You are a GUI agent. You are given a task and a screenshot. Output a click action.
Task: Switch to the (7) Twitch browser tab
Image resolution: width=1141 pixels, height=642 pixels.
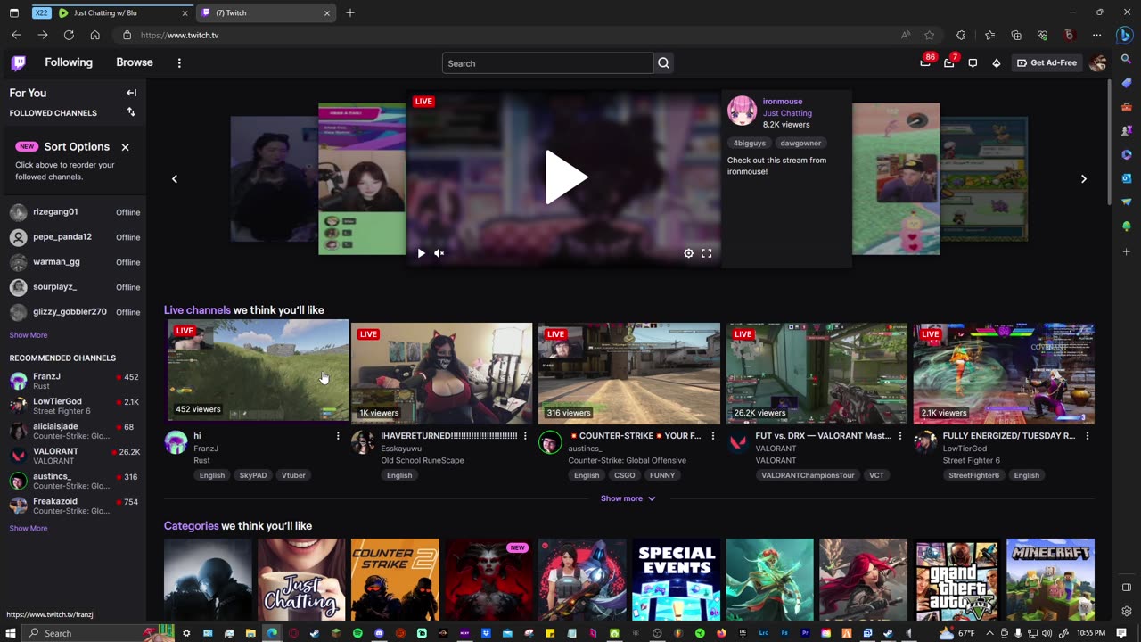(266, 13)
